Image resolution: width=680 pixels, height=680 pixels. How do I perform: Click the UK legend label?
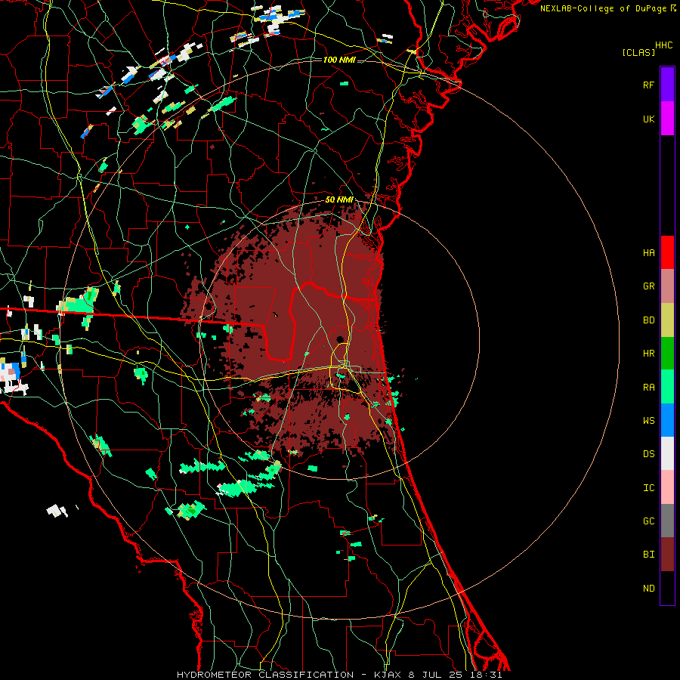pyautogui.click(x=648, y=119)
